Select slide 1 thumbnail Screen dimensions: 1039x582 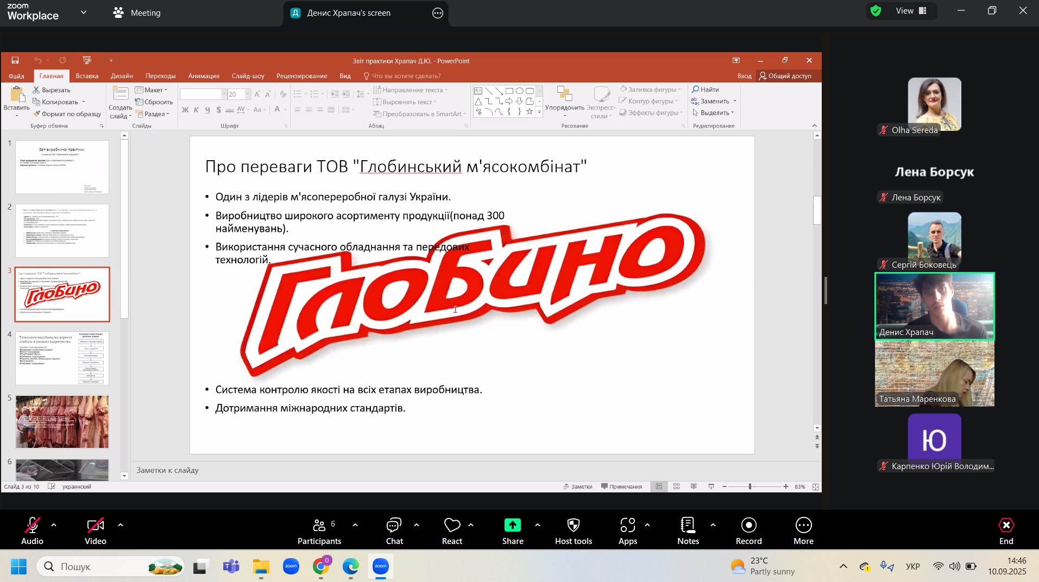click(62, 167)
